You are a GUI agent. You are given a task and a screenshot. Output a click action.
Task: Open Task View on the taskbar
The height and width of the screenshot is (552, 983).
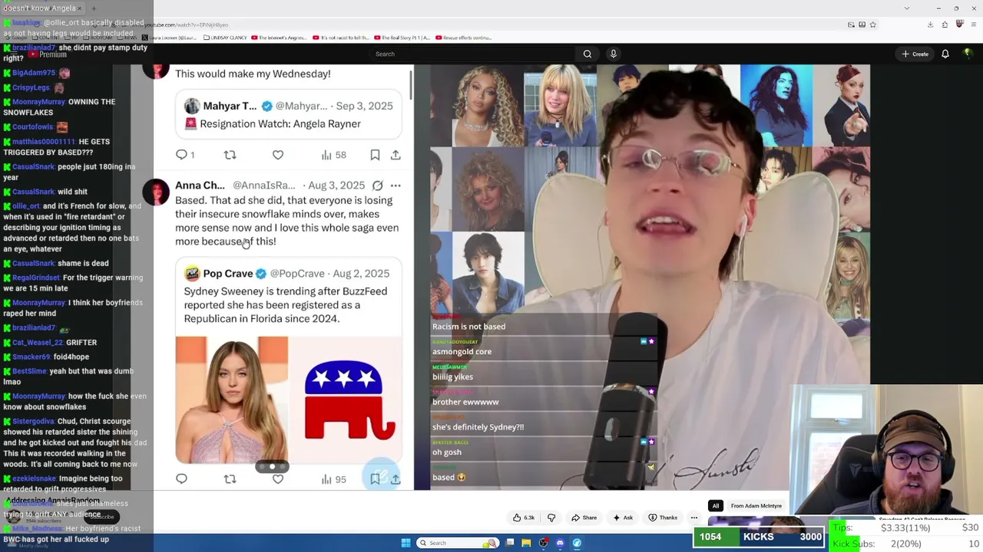tap(509, 543)
